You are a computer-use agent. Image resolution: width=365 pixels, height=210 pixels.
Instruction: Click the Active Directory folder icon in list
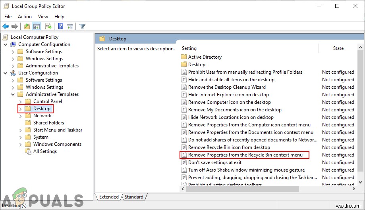(184, 57)
